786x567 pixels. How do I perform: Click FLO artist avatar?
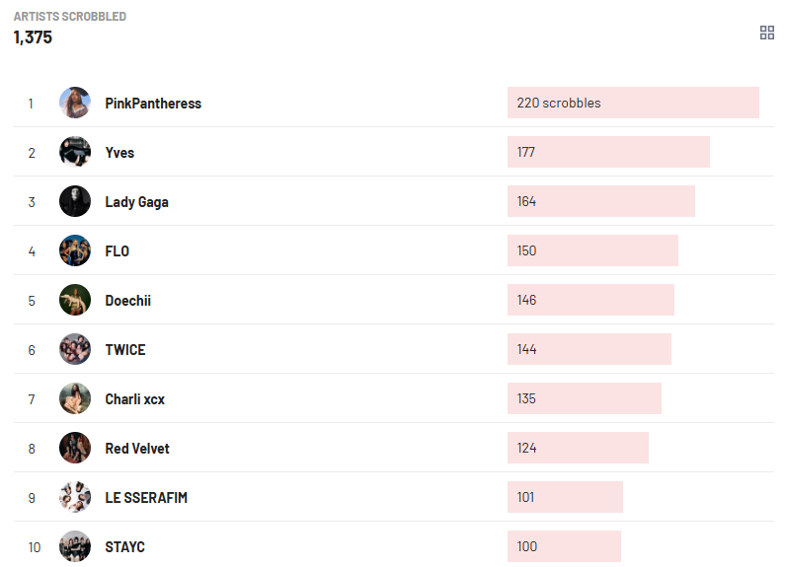(75, 250)
